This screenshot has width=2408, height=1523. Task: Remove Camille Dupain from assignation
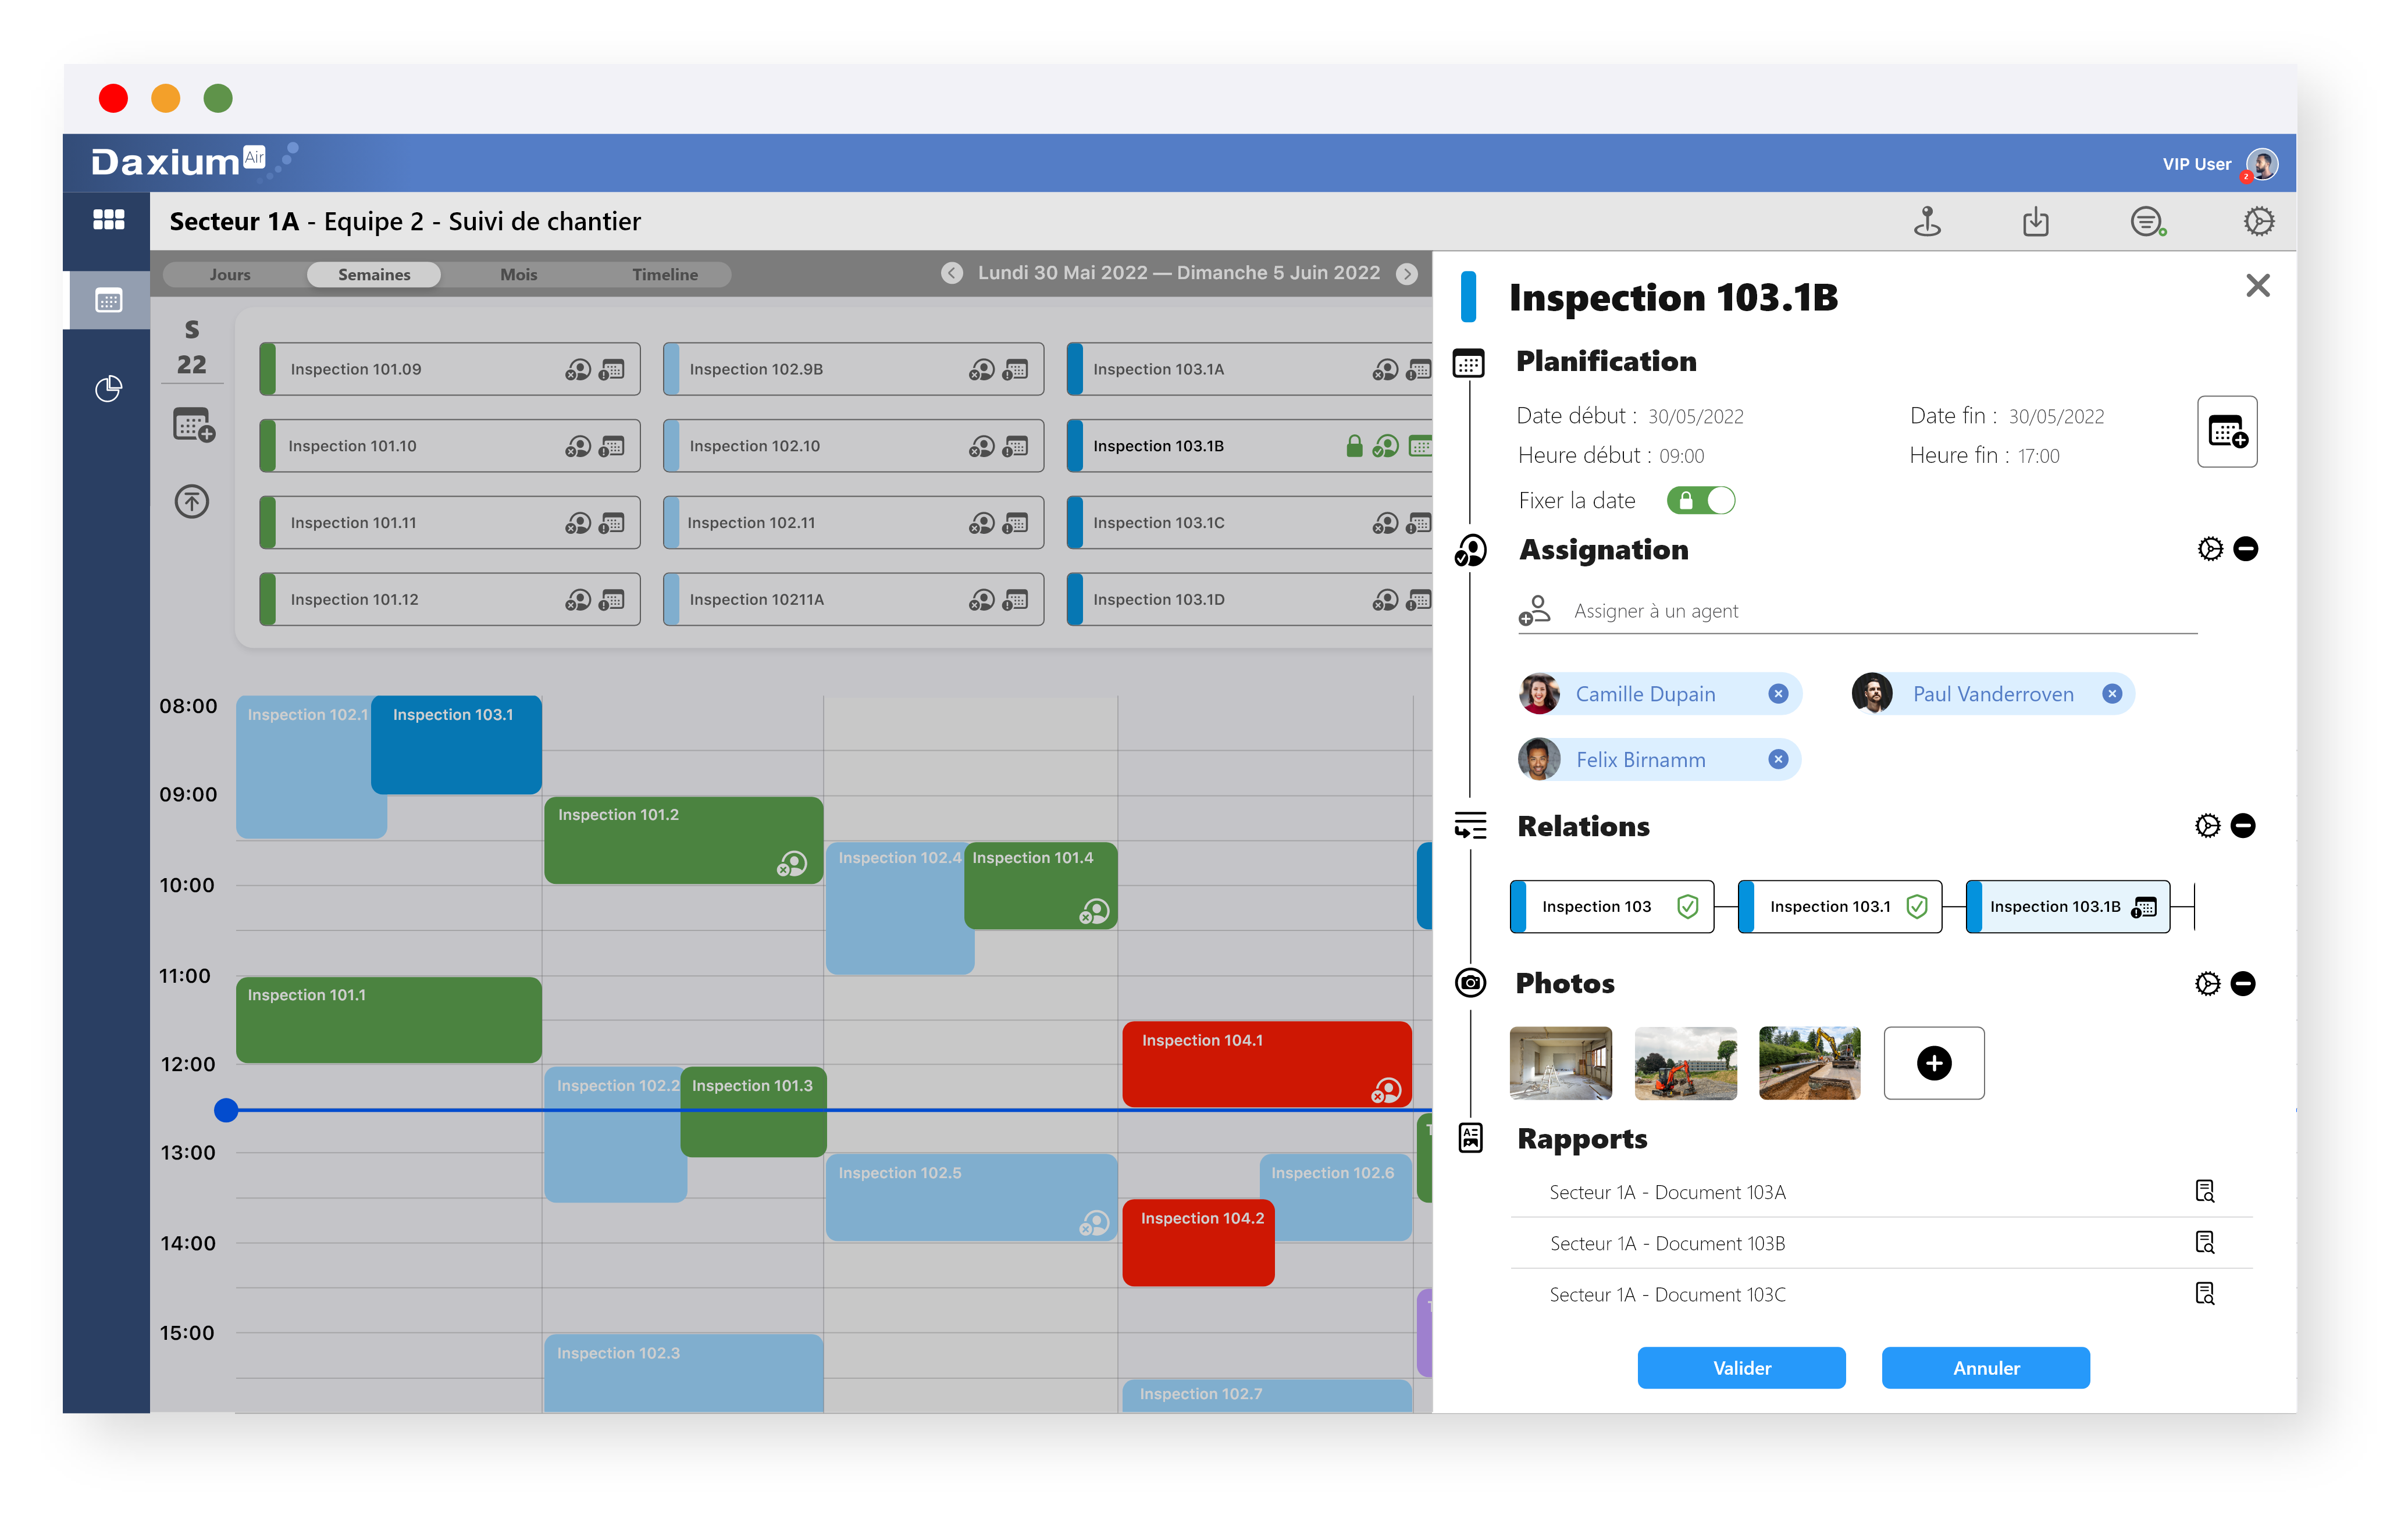point(1778,693)
